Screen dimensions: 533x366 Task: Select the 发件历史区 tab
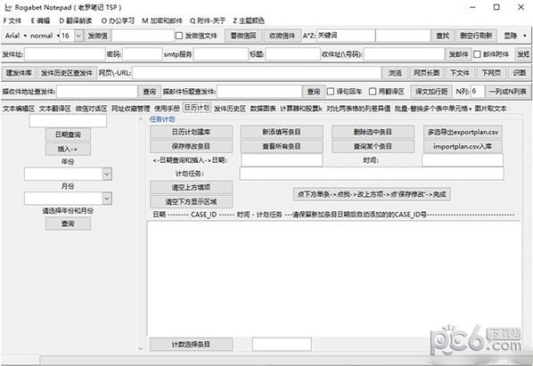(229, 109)
